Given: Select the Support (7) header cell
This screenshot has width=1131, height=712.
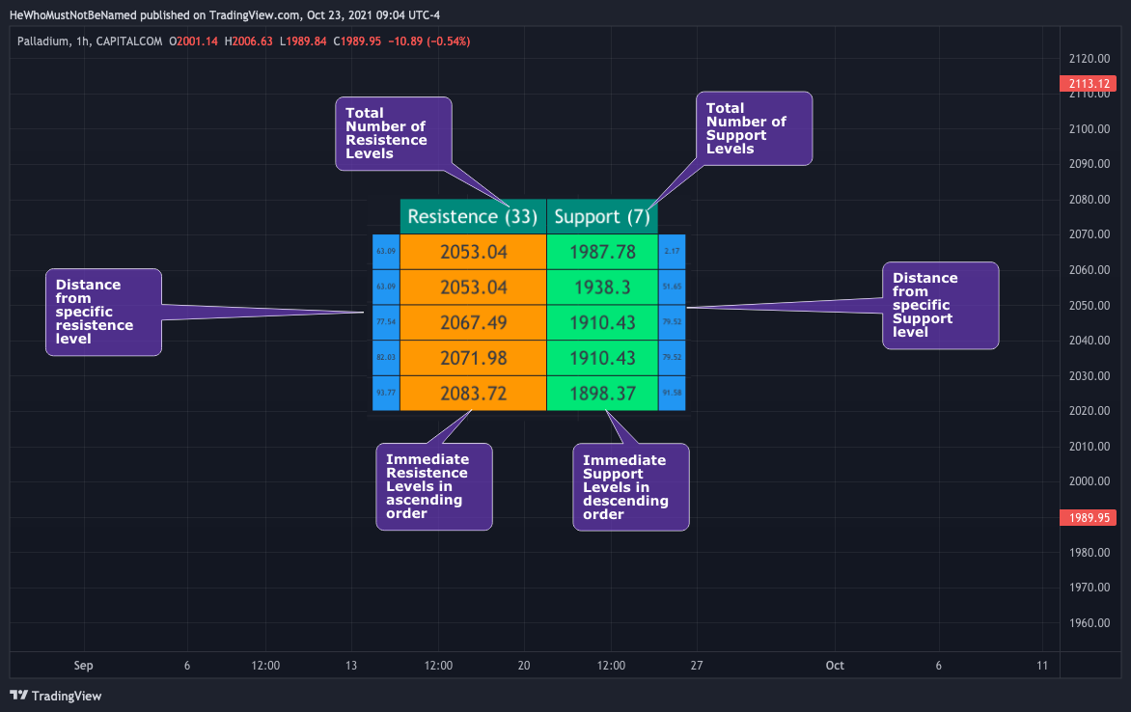Looking at the screenshot, I should click(602, 216).
